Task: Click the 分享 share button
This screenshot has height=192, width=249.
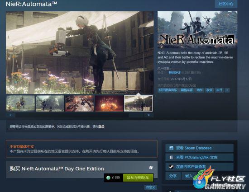Action: (173, 176)
